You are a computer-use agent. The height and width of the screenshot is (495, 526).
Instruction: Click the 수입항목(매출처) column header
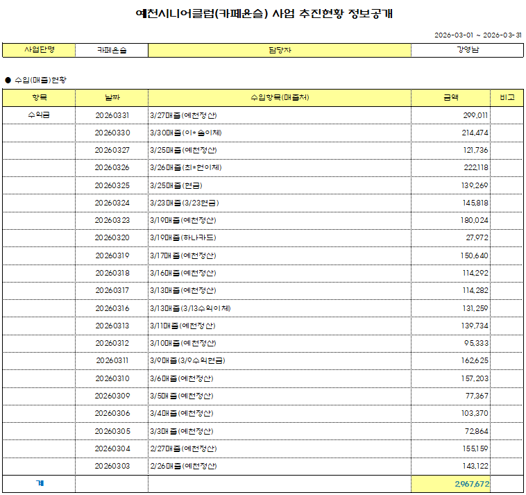tap(279, 98)
